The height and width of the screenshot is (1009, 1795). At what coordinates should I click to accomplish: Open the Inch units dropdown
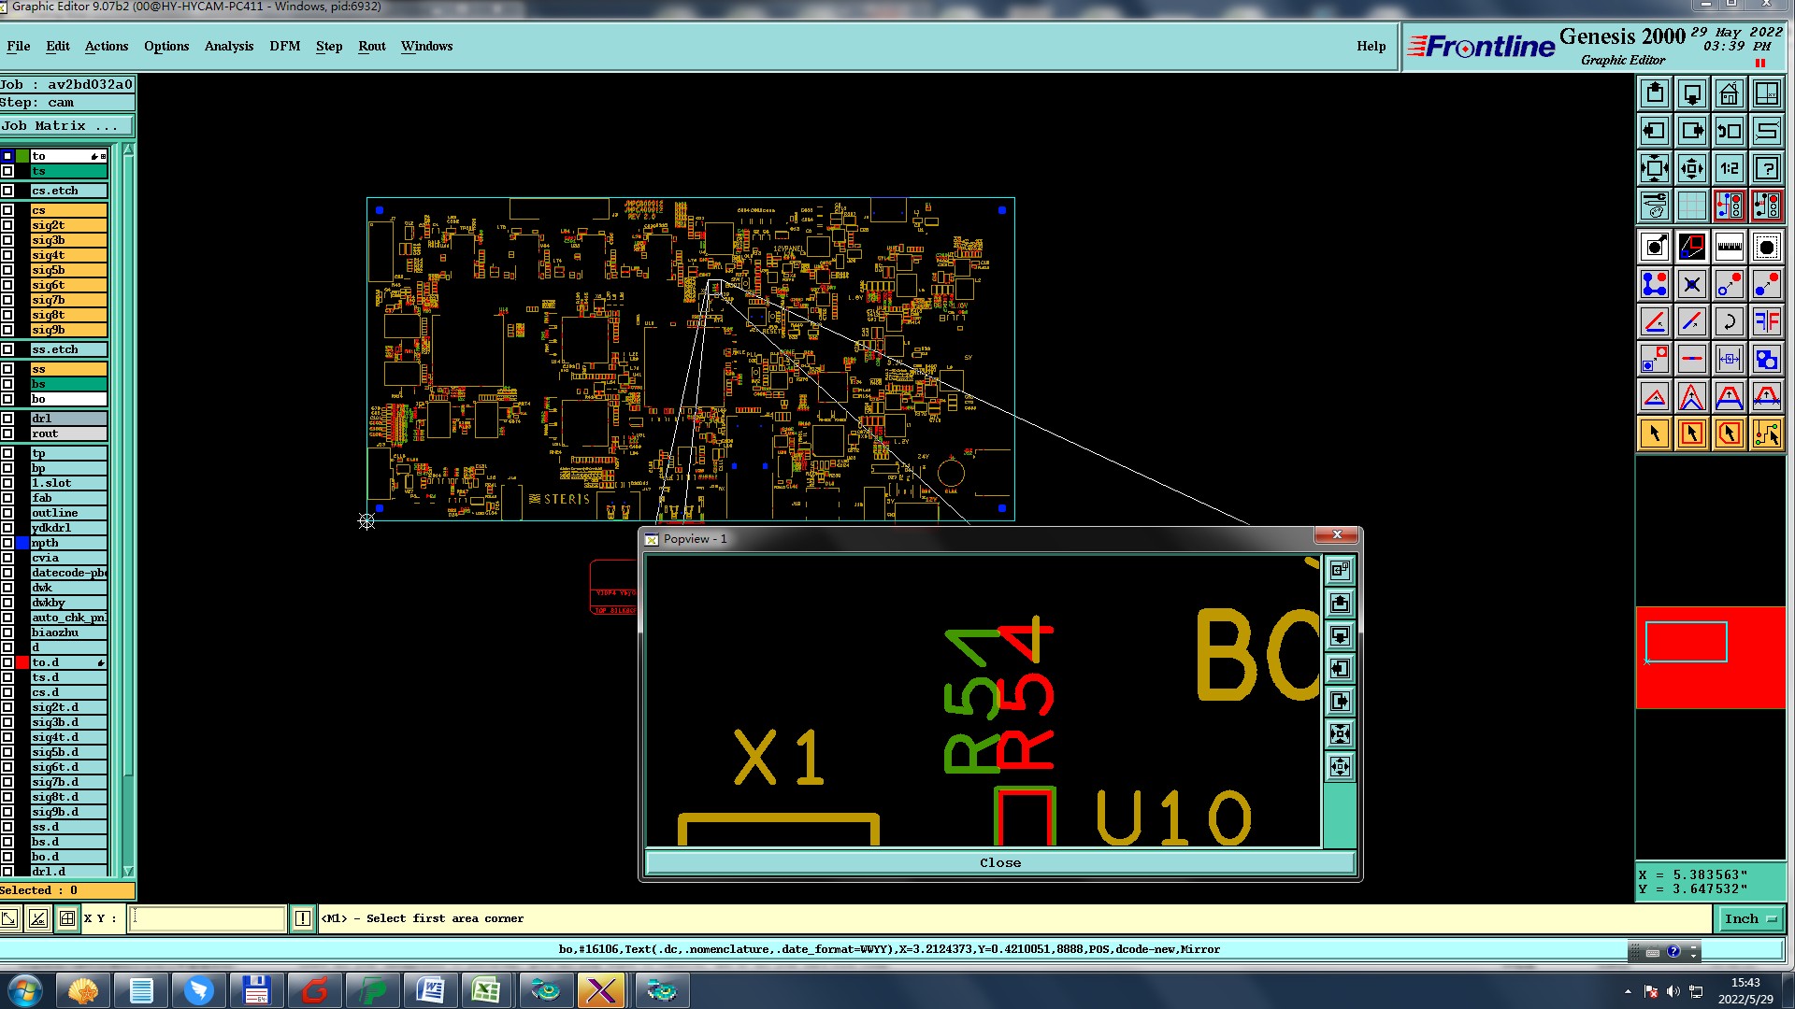1749,918
